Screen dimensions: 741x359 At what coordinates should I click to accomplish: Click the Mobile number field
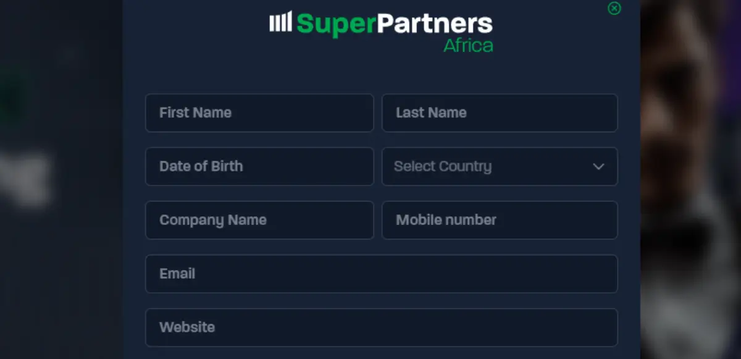(x=500, y=220)
